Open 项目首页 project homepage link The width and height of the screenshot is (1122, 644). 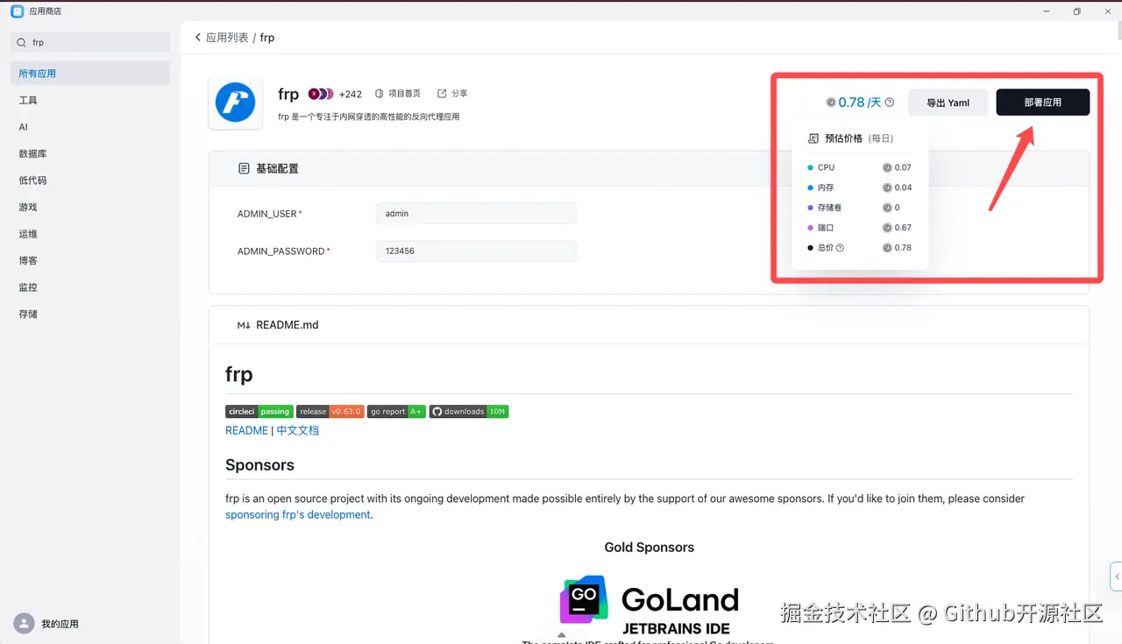coord(398,94)
